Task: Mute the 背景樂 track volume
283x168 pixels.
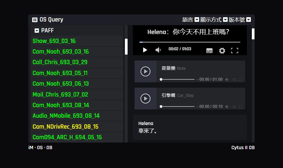Action: tap(227, 79)
